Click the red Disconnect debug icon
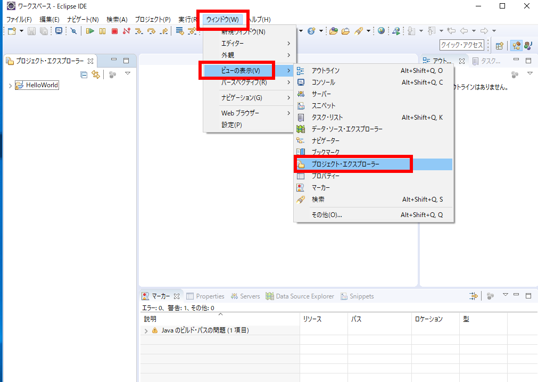The image size is (538, 382). coord(127,31)
